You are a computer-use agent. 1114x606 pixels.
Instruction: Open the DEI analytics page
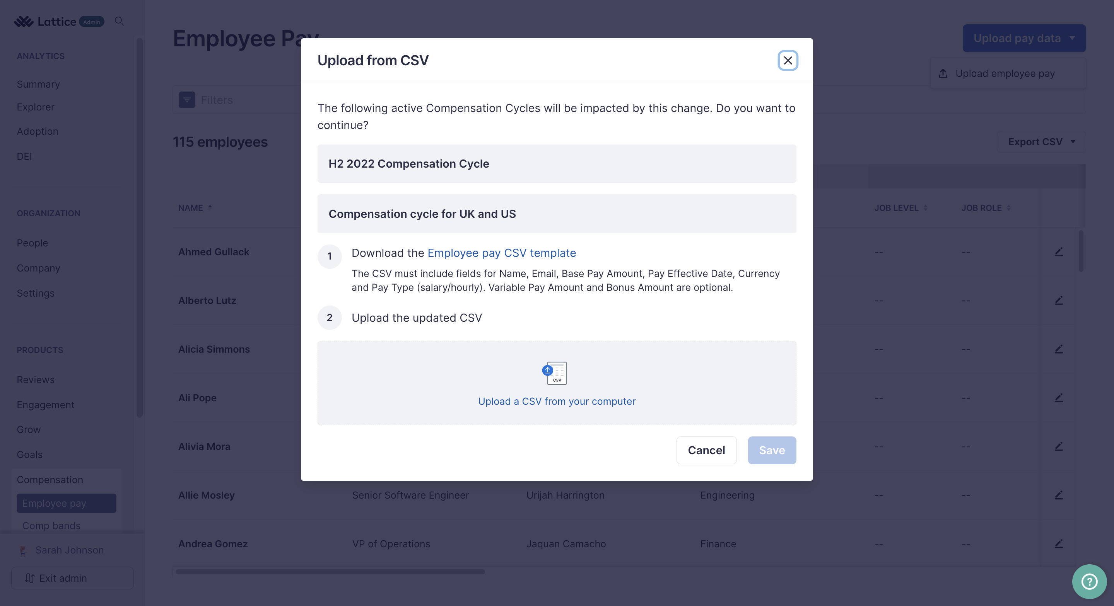tap(24, 156)
